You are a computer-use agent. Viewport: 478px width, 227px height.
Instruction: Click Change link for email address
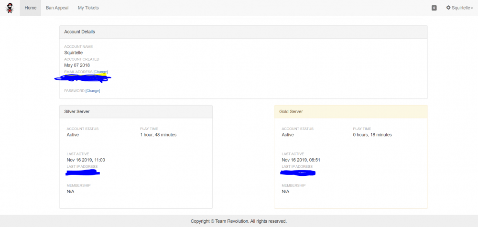pos(101,72)
